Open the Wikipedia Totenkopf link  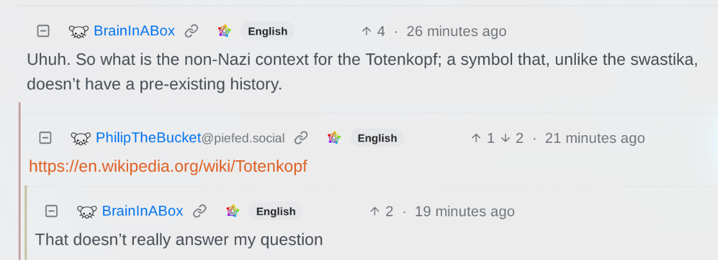[168, 167]
